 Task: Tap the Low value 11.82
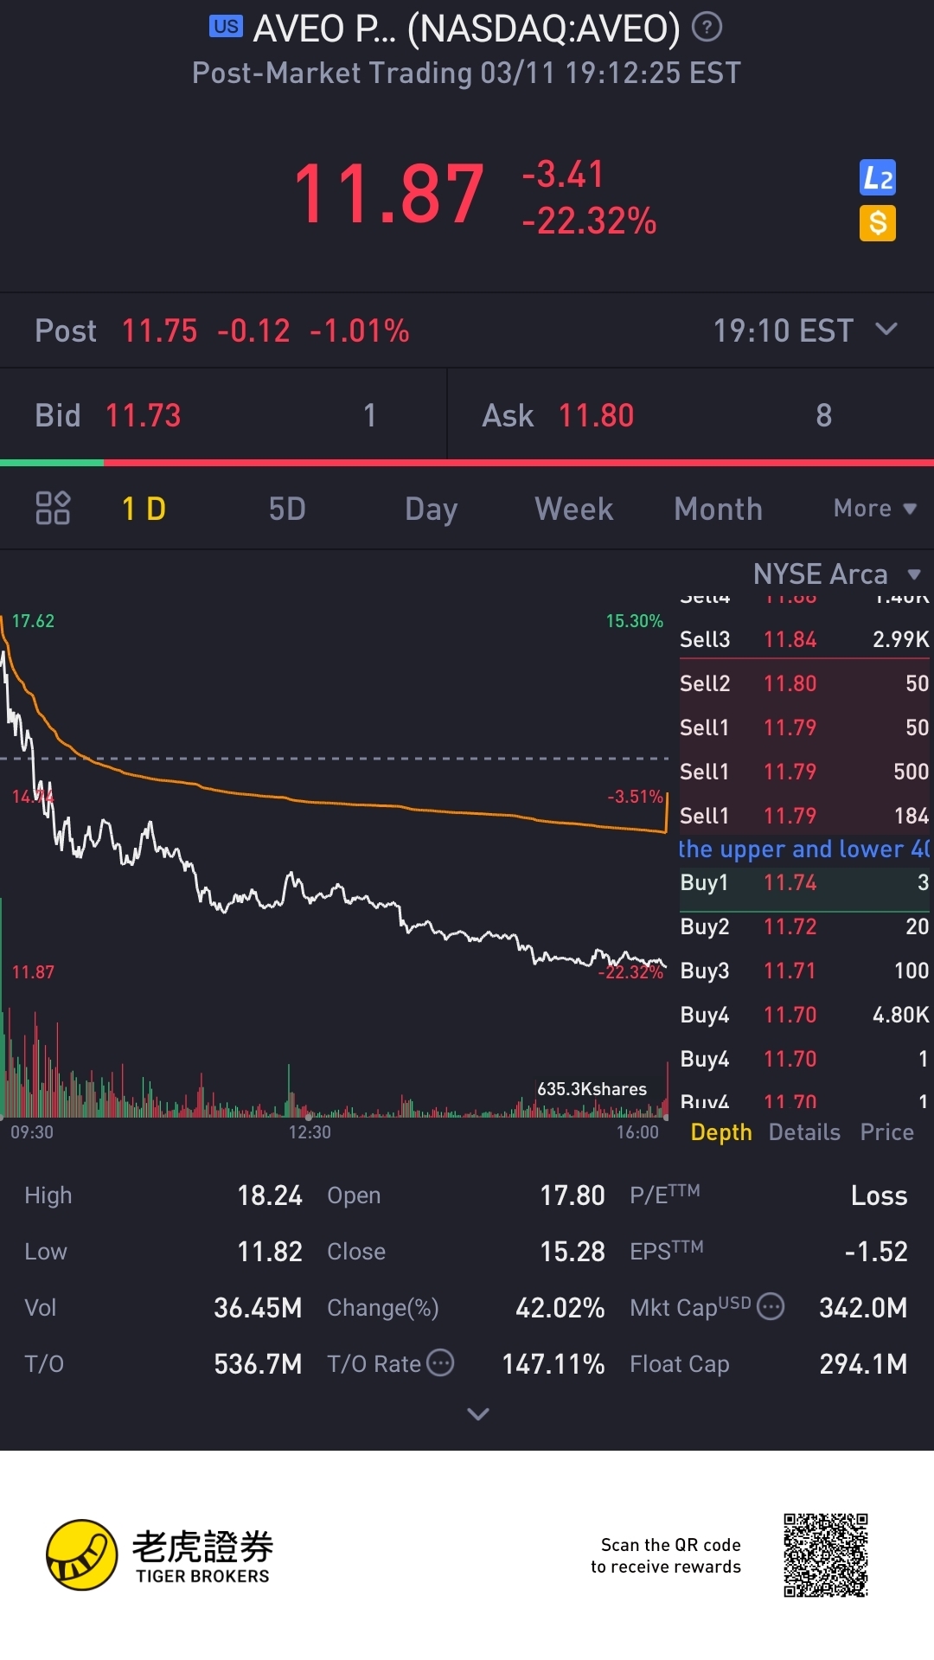point(270,1252)
